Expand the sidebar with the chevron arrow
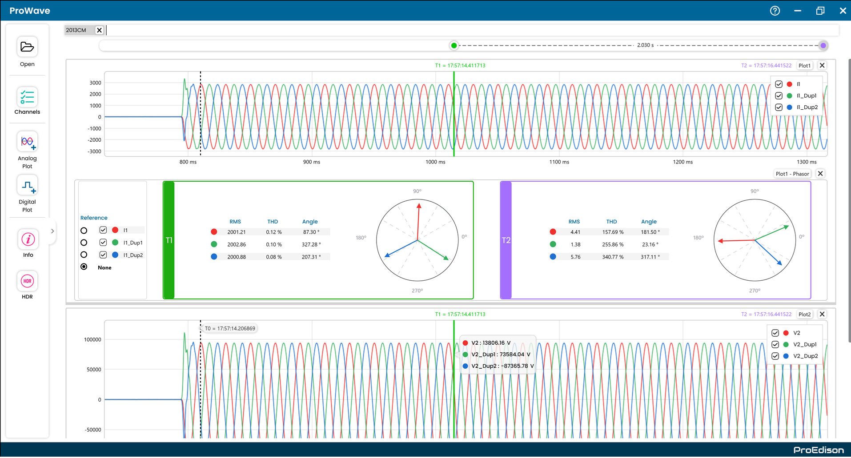Image resolution: width=851 pixels, height=458 pixels. pyautogui.click(x=52, y=231)
